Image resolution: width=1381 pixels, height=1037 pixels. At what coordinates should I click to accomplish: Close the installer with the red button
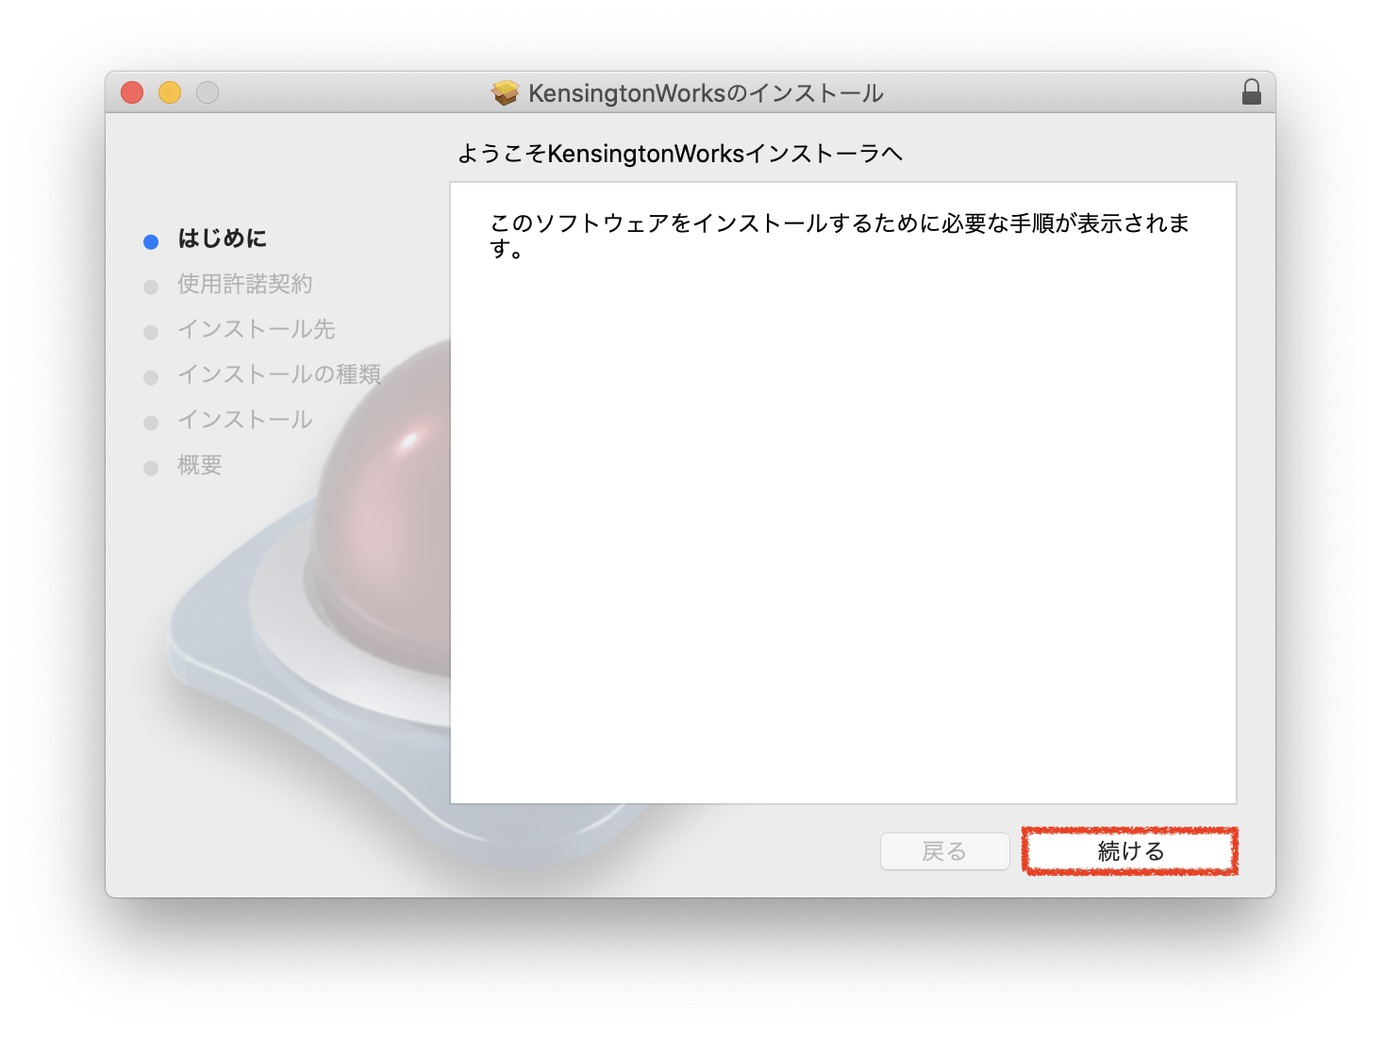[x=132, y=92]
